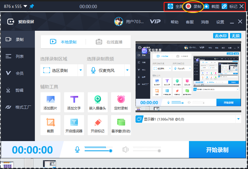248x169 pixels.
Task: Expand the 选区录制 region dropdown
Action: point(80,70)
